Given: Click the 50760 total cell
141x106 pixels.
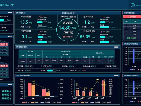Looking at the screenshot, I should tap(47, 61).
